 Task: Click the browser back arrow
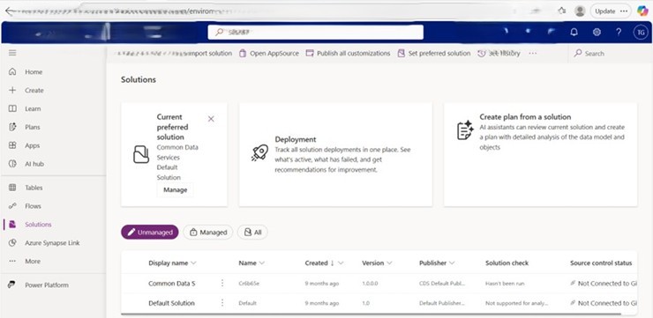10,11
